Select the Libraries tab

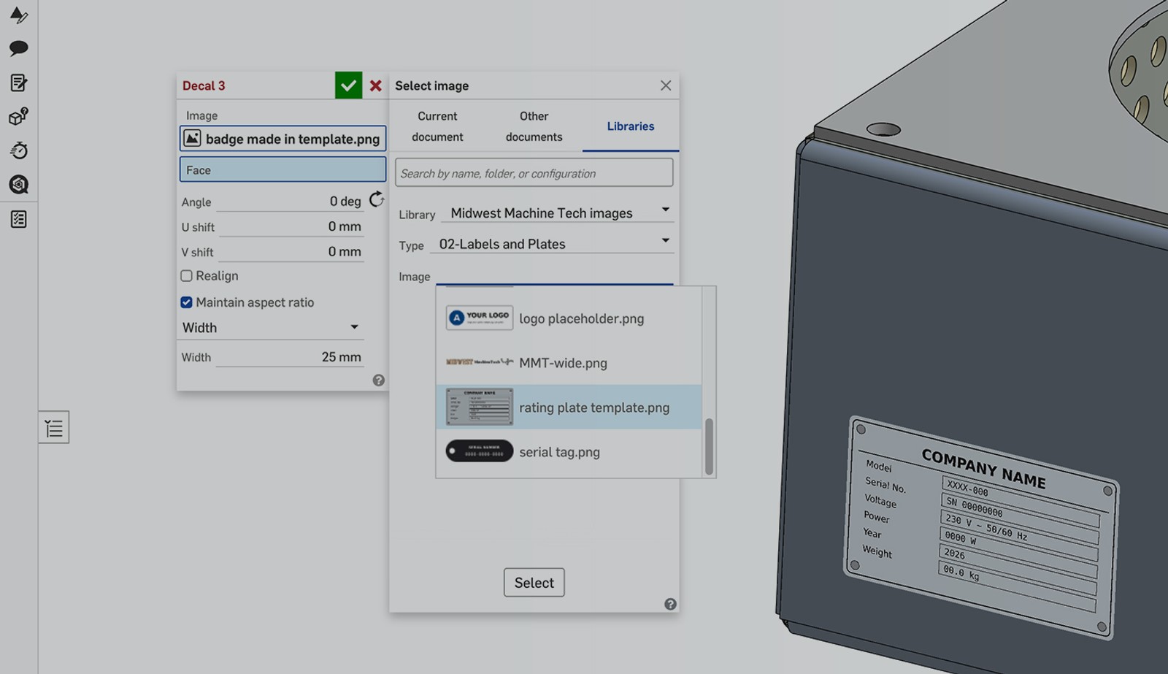click(631, 126)
